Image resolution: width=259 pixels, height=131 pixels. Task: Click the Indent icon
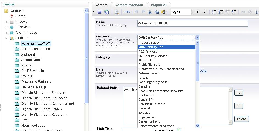pos(234,12)
